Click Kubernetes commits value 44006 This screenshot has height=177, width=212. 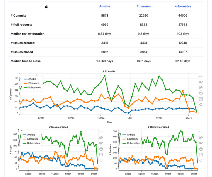coord(183,16)
